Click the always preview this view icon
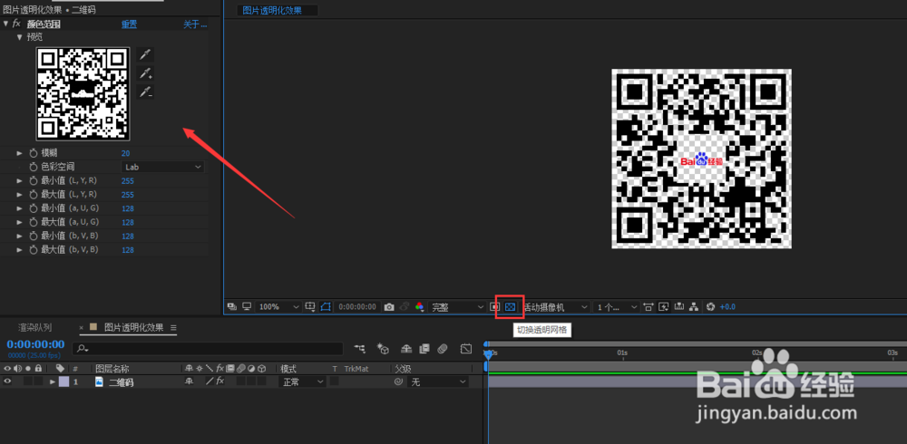The height and width of the screenshot is (444, 907). click(x=231, y=306)
